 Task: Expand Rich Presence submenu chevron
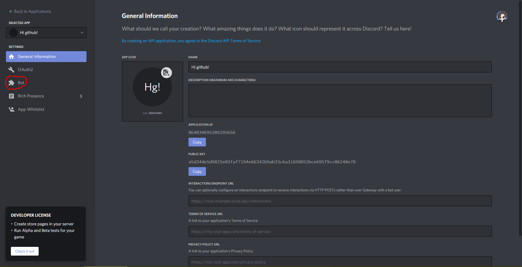click(x=81, y=96)
